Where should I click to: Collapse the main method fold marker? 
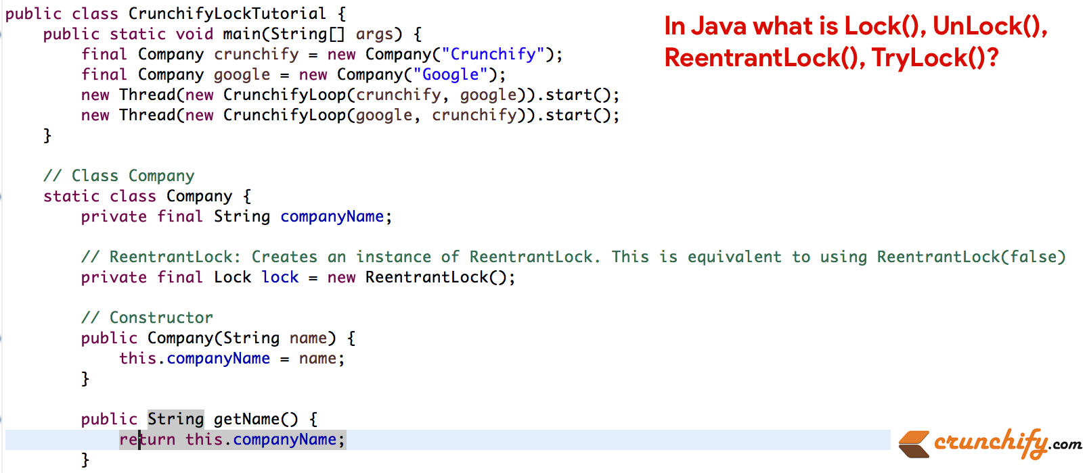2,34
